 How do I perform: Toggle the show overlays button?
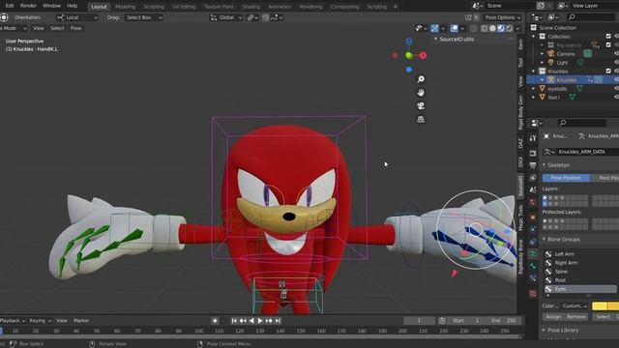click(454, 28)
